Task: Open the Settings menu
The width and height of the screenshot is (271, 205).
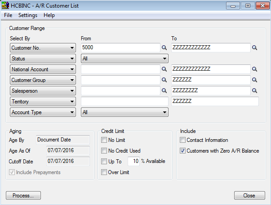Action: coord(28,15)
